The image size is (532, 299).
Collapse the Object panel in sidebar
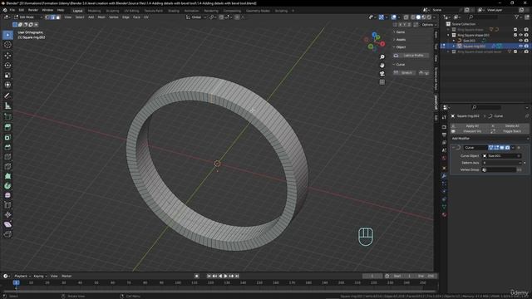[x=401, y=47]
